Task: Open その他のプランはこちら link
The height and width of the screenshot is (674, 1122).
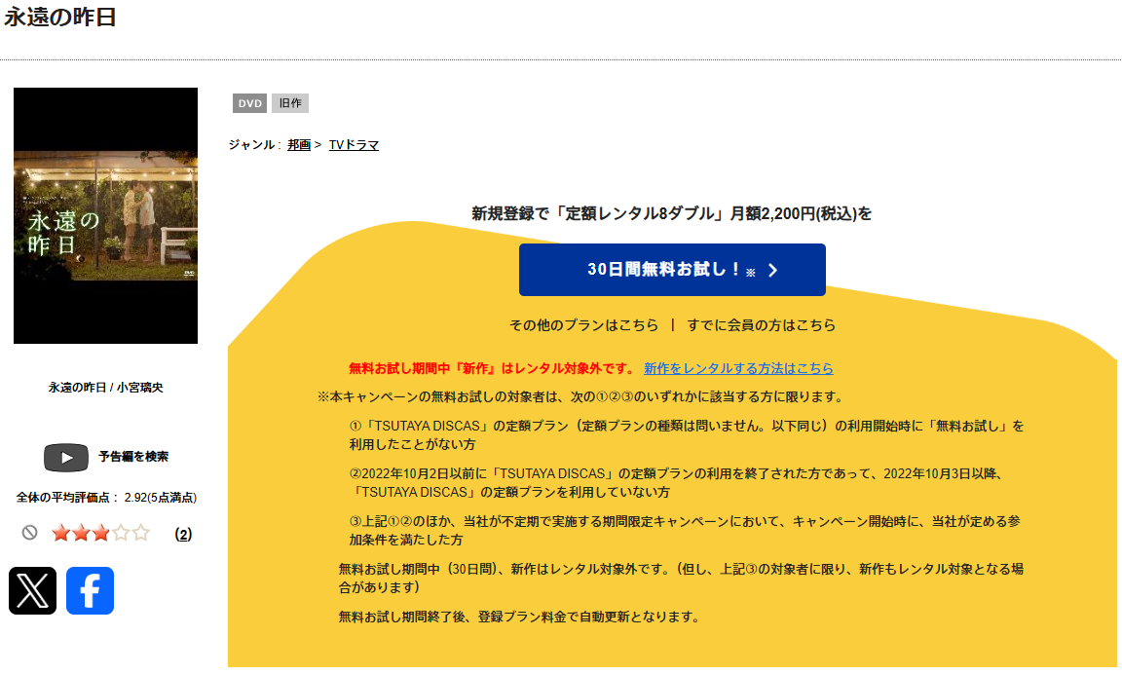Action: 584,325
